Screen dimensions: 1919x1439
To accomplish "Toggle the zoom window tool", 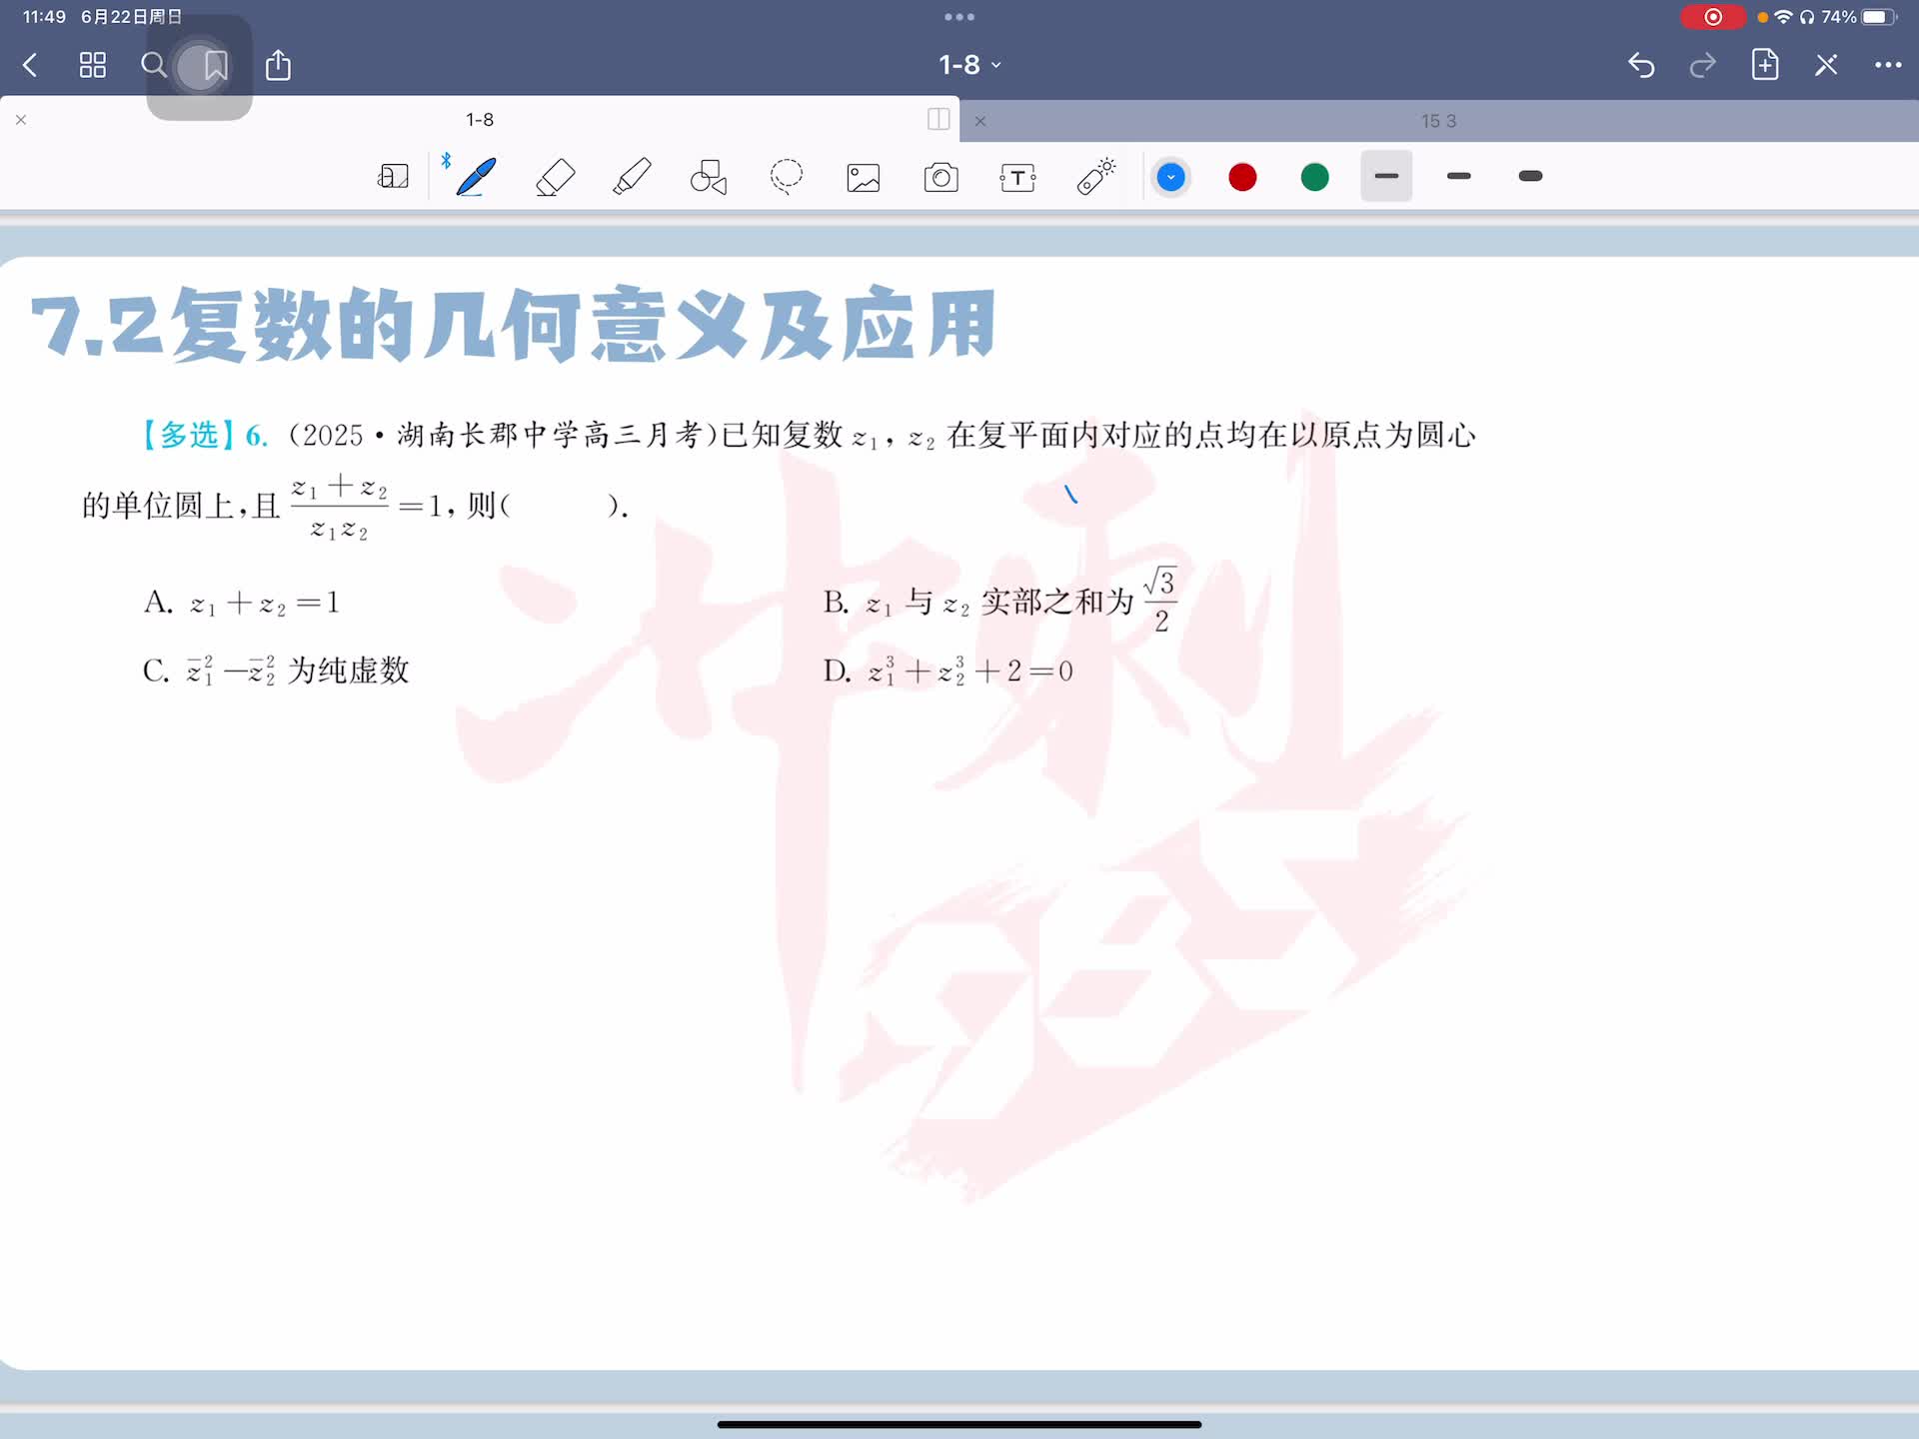I will point(393,177).
